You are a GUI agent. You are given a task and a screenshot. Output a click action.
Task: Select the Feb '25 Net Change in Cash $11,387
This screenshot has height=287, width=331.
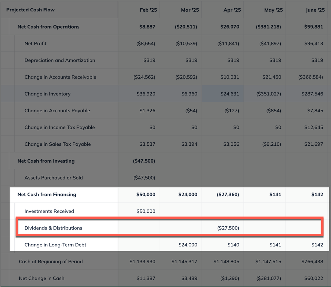(x=146, y=278)
